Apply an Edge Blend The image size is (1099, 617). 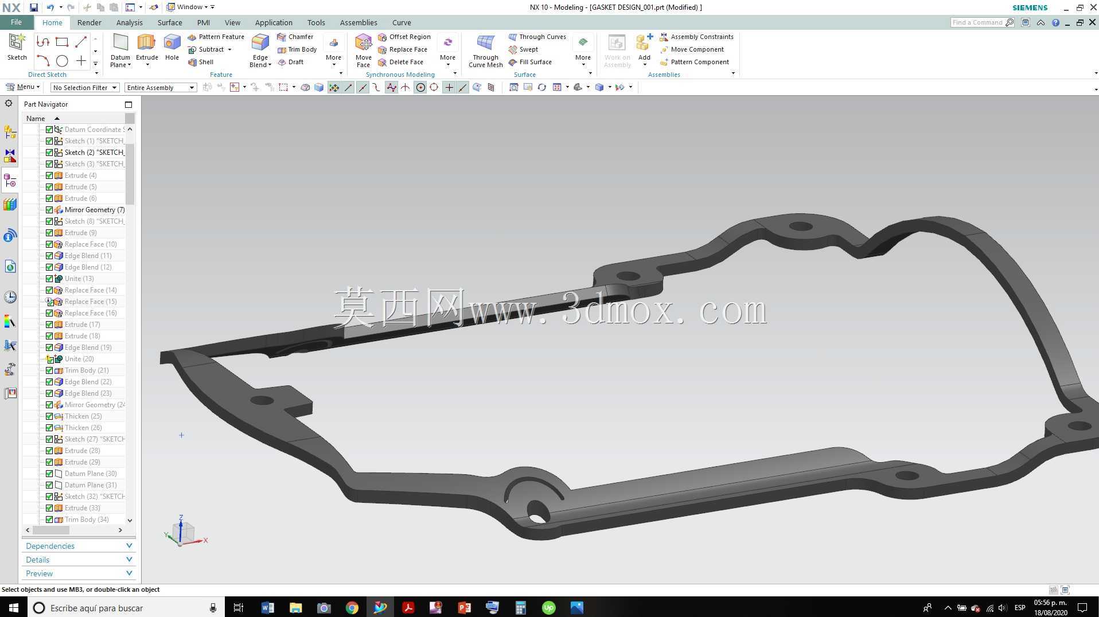pyautogui.click(x=260, y=50)
